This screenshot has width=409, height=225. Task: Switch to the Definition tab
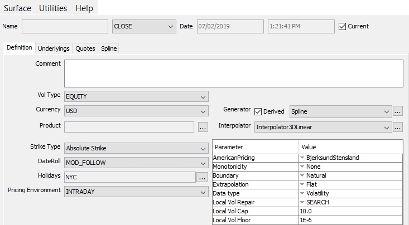pyautogui.click(x=20, y=48)
